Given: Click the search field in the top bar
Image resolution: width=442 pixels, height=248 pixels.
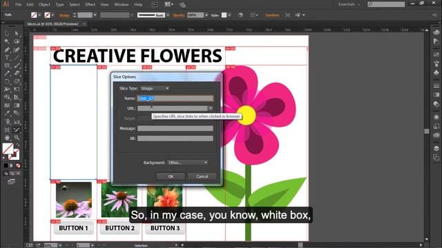Looking at the screenshot, I should click(x=386, y=4).
